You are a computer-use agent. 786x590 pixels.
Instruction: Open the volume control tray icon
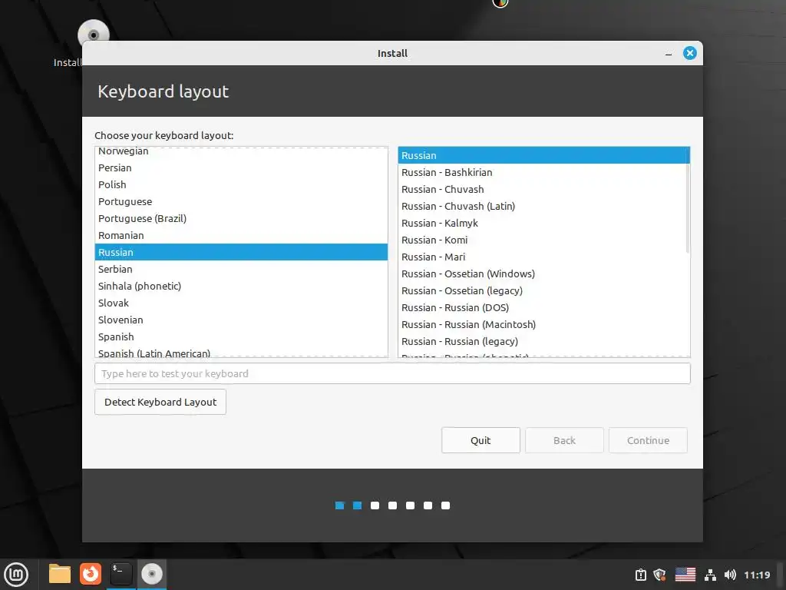pos(731,575)
